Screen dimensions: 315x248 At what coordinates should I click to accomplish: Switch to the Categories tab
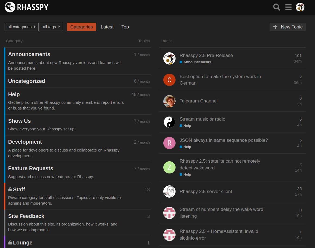[x=81, y=27]
